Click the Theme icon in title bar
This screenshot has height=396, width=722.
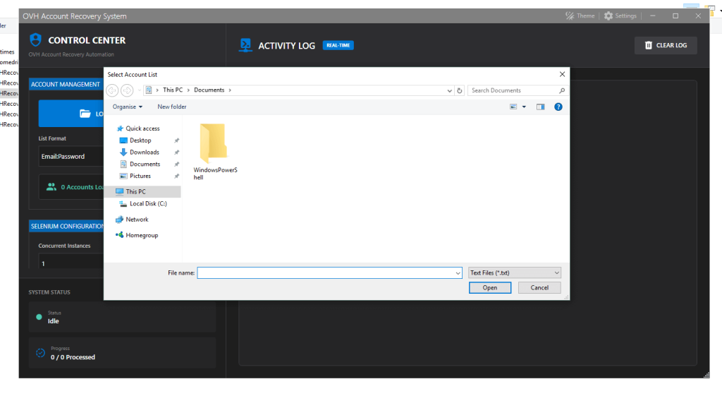[570, 16]
